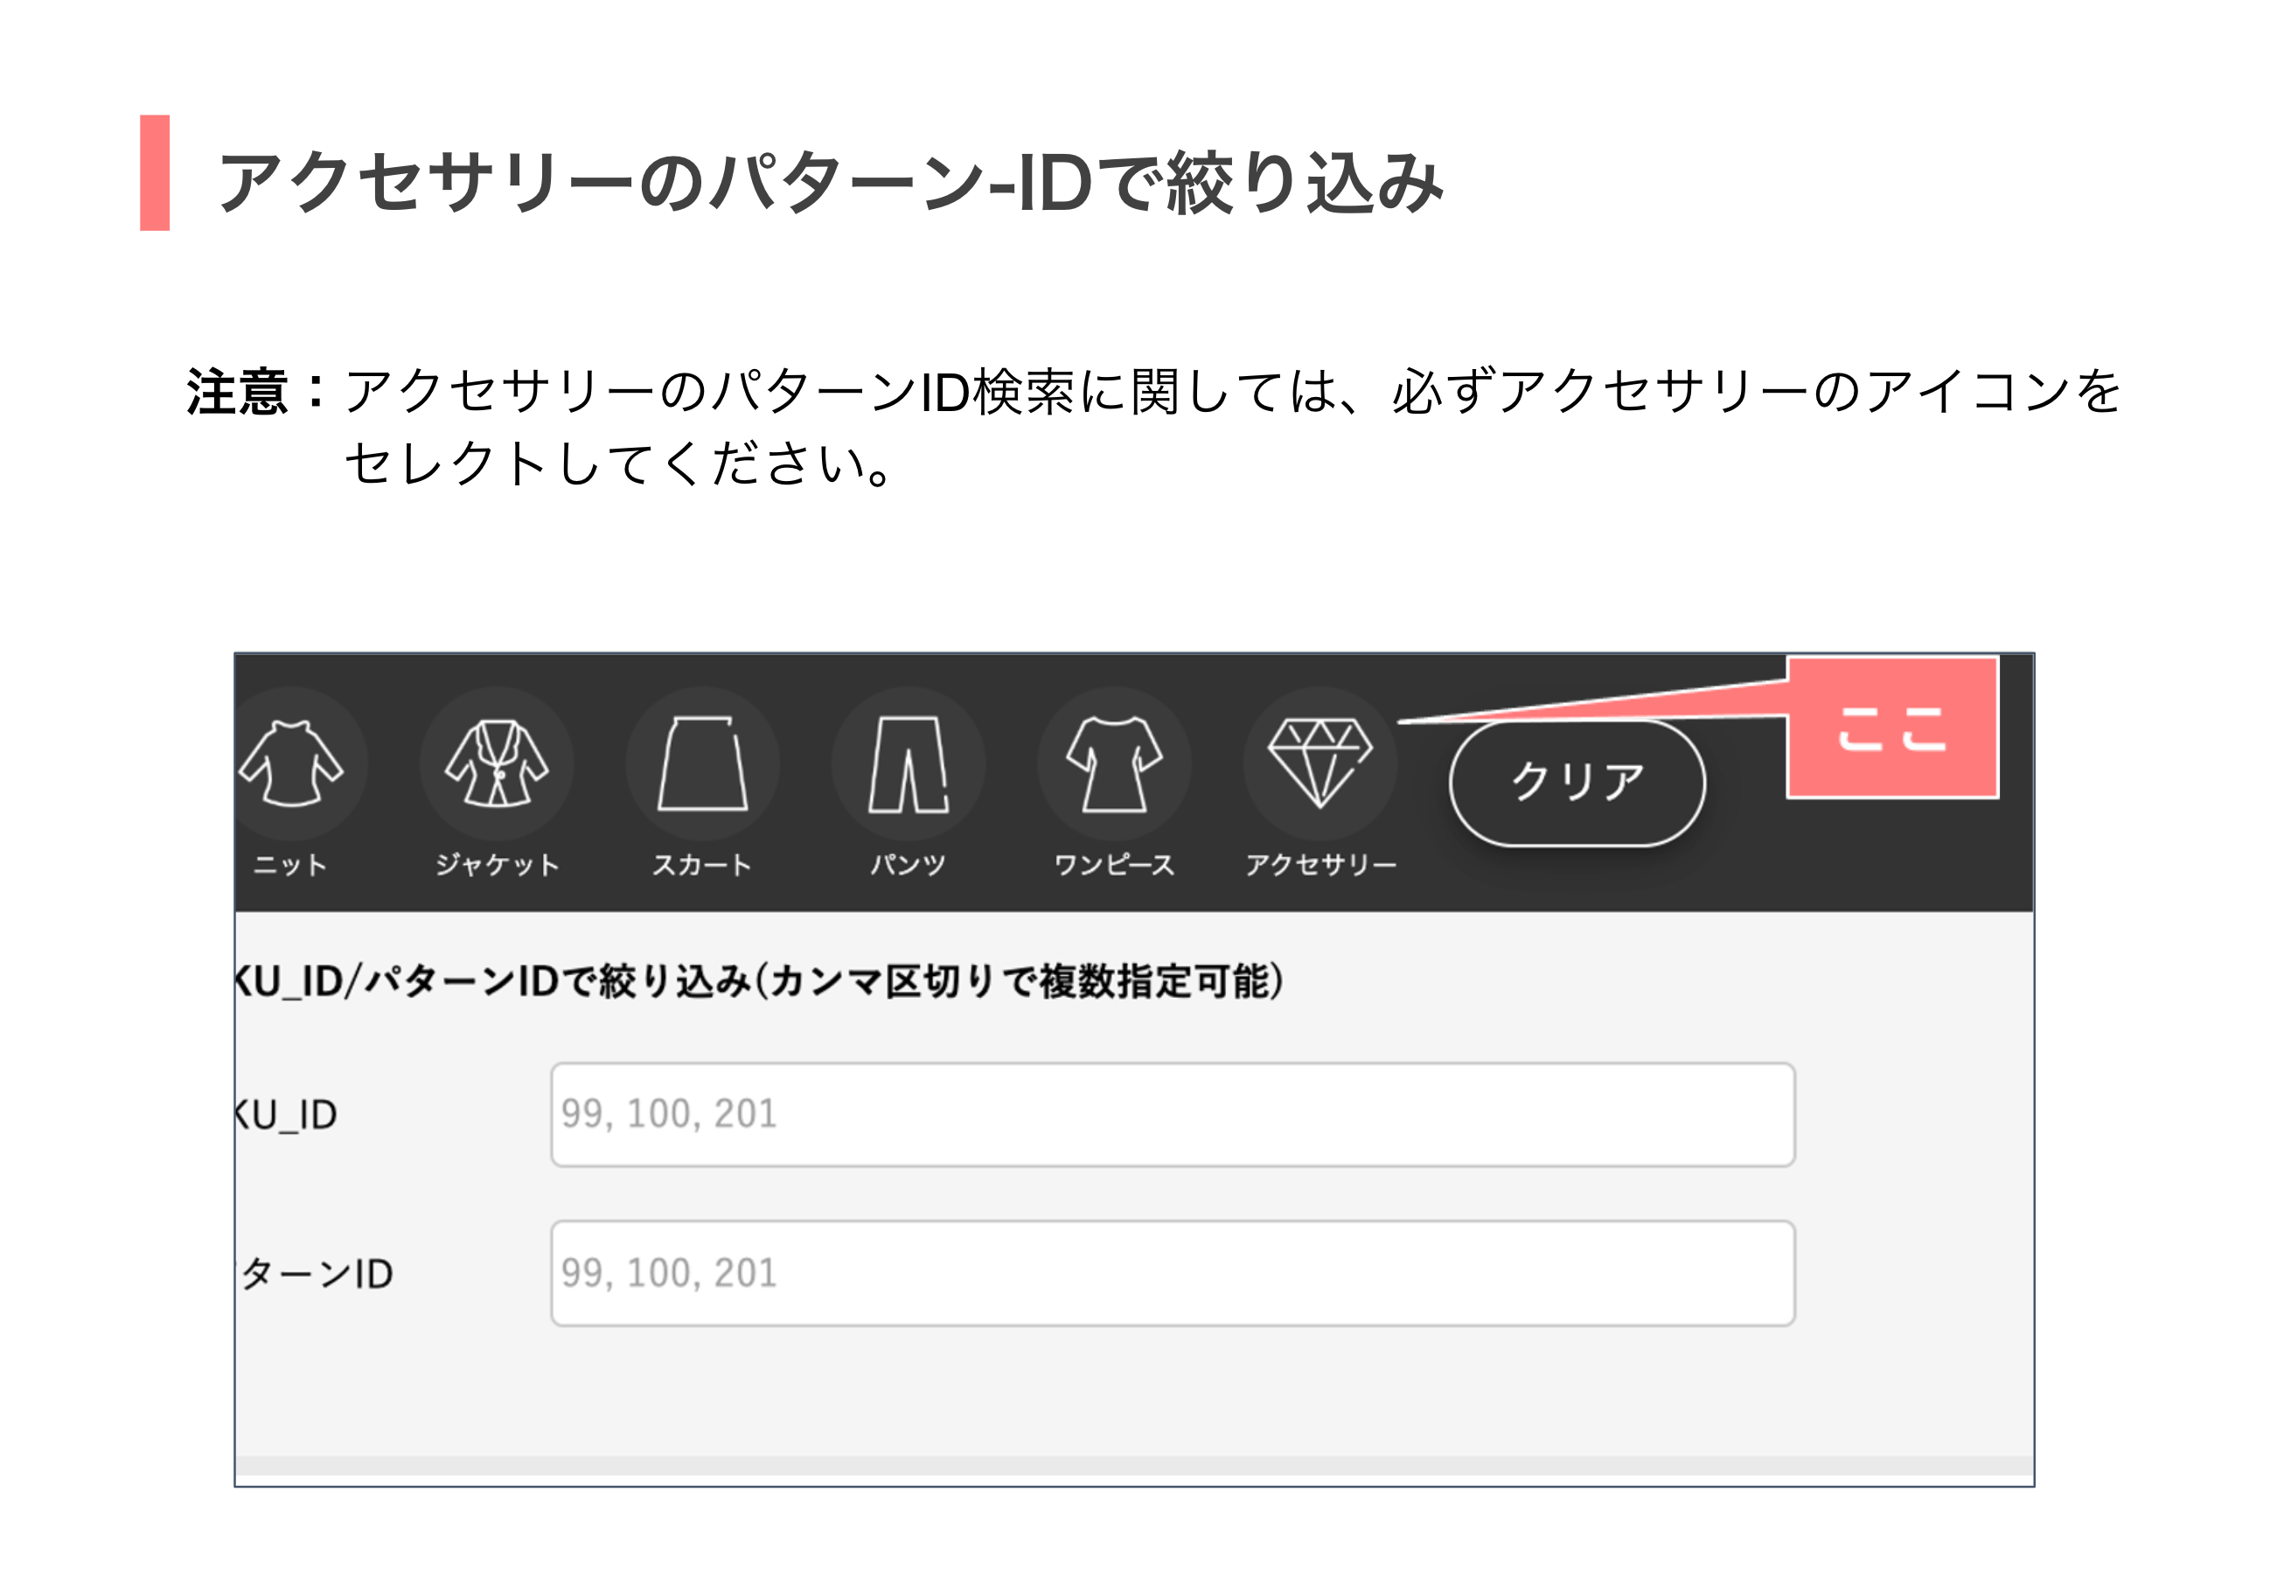Viewport: 2270px width, 1569px height.
Task: Select the accessory diamond (アクセサリー) icon
Action: [x=1320, y=764]
